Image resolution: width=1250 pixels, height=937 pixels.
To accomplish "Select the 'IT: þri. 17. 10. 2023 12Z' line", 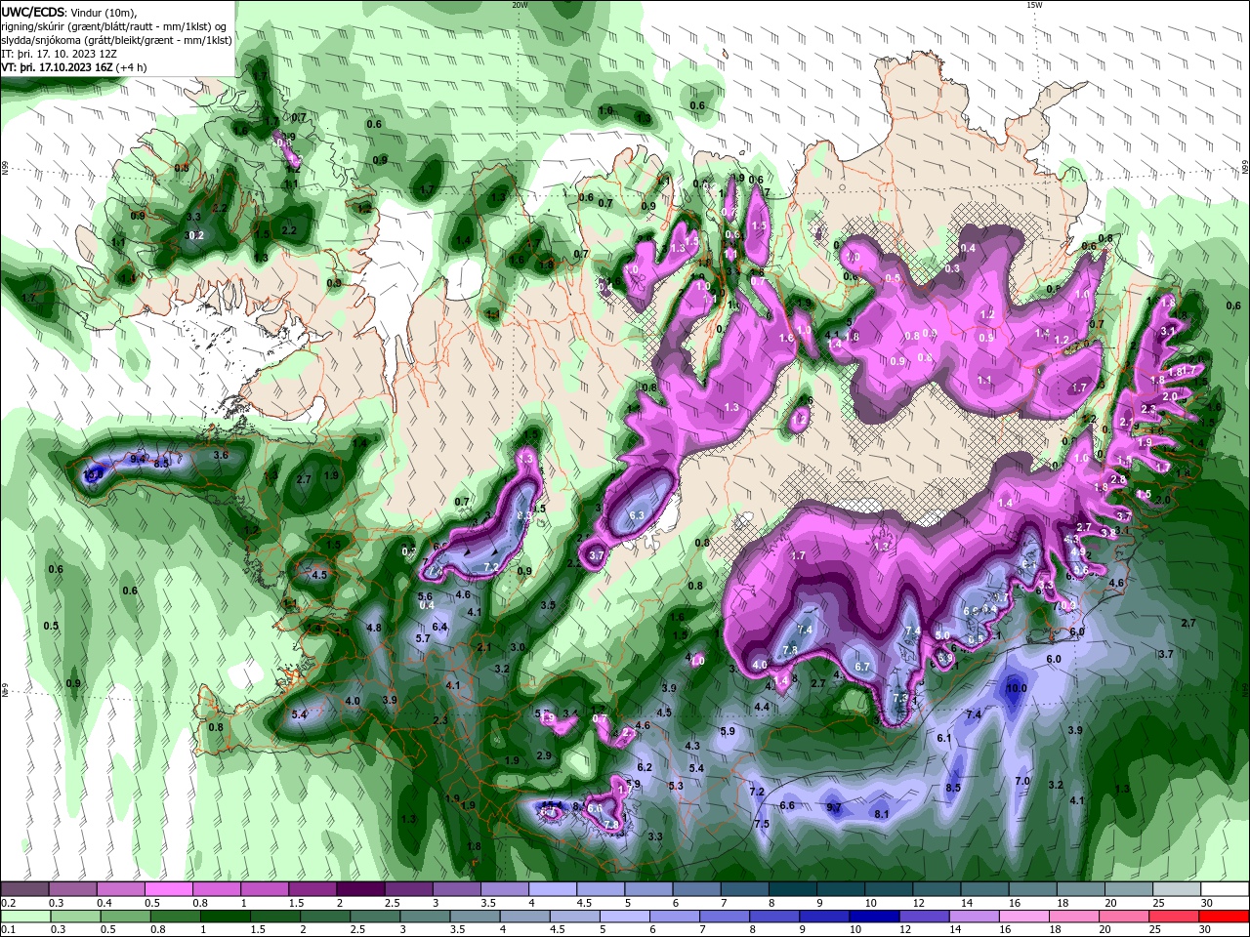I will [60, 54].
